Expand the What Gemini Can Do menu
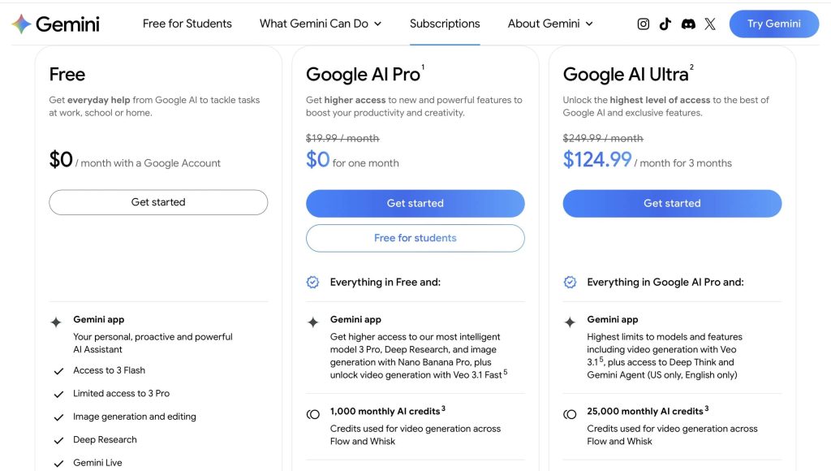 (320, 24)
